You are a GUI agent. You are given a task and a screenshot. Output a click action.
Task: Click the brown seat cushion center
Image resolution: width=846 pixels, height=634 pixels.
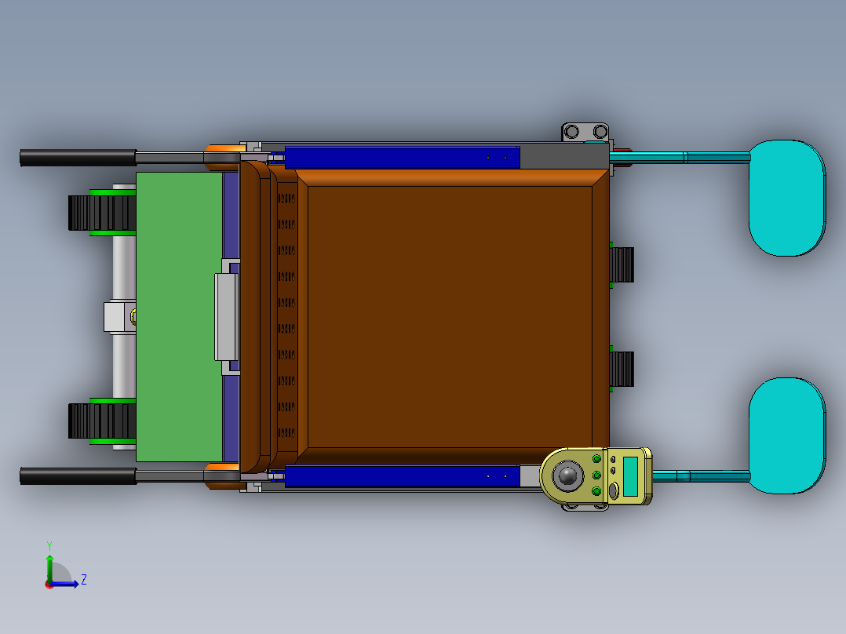coord(450,317)
